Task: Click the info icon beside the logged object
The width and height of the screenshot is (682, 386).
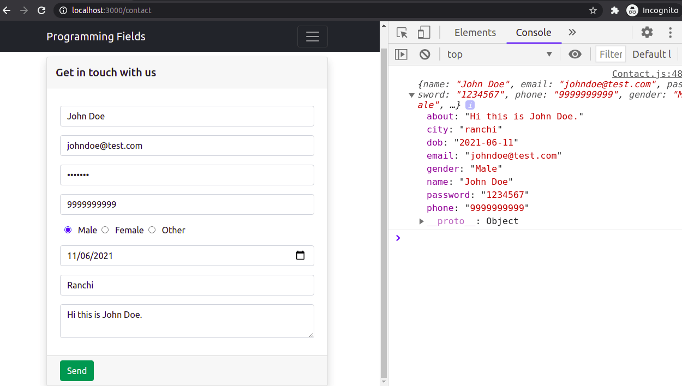Action: click(470, 105)
